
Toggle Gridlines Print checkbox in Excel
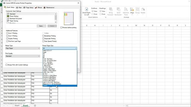point(93,14)
